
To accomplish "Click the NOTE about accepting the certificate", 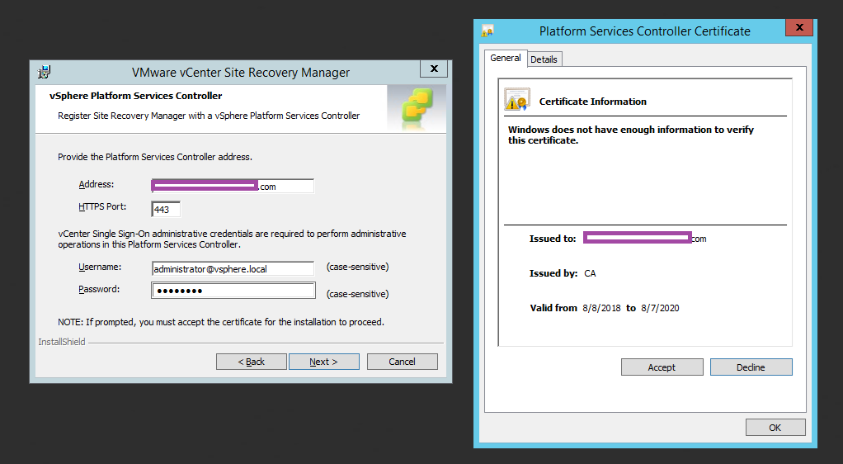I will (x=221, y=322).
